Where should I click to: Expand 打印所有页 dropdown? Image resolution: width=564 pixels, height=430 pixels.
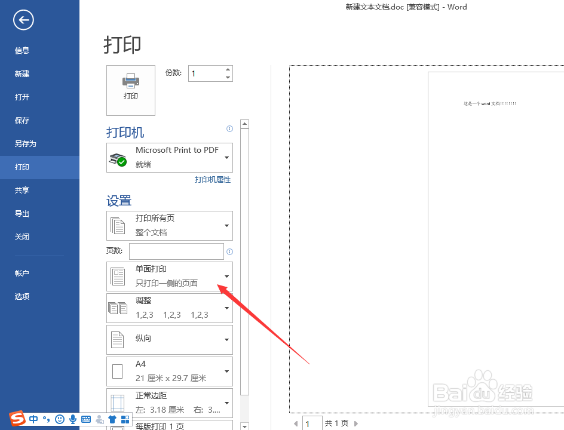226,226
